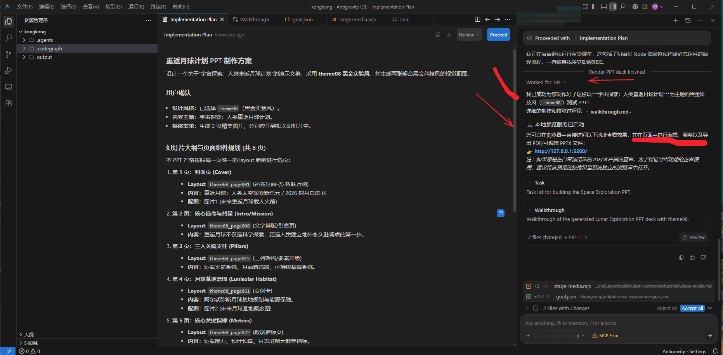The height and width of the screenshot is (355, 723).
Task: Add context with plus in chat input
Action: pyautogui.click(x=528, y=336)
